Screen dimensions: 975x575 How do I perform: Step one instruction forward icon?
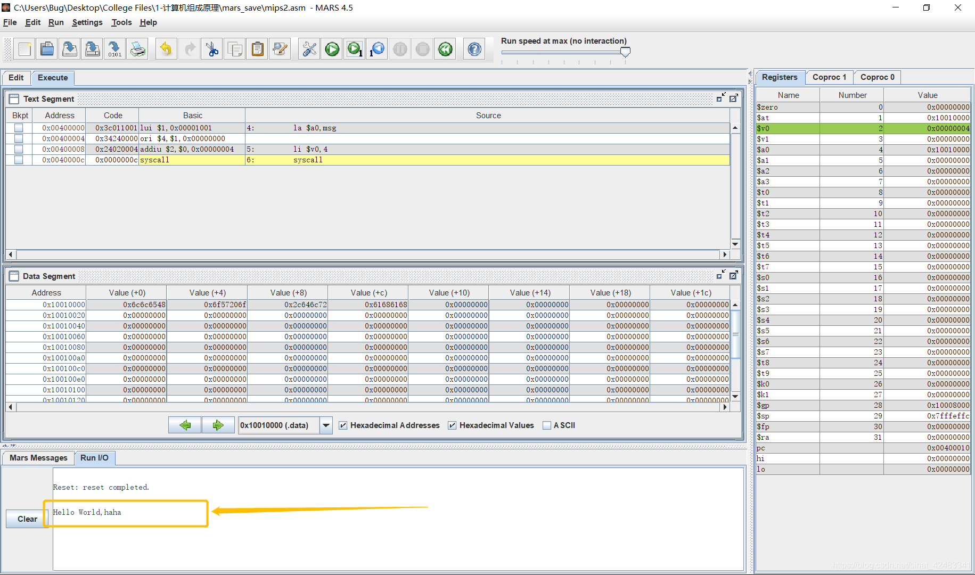click(355, 50)
